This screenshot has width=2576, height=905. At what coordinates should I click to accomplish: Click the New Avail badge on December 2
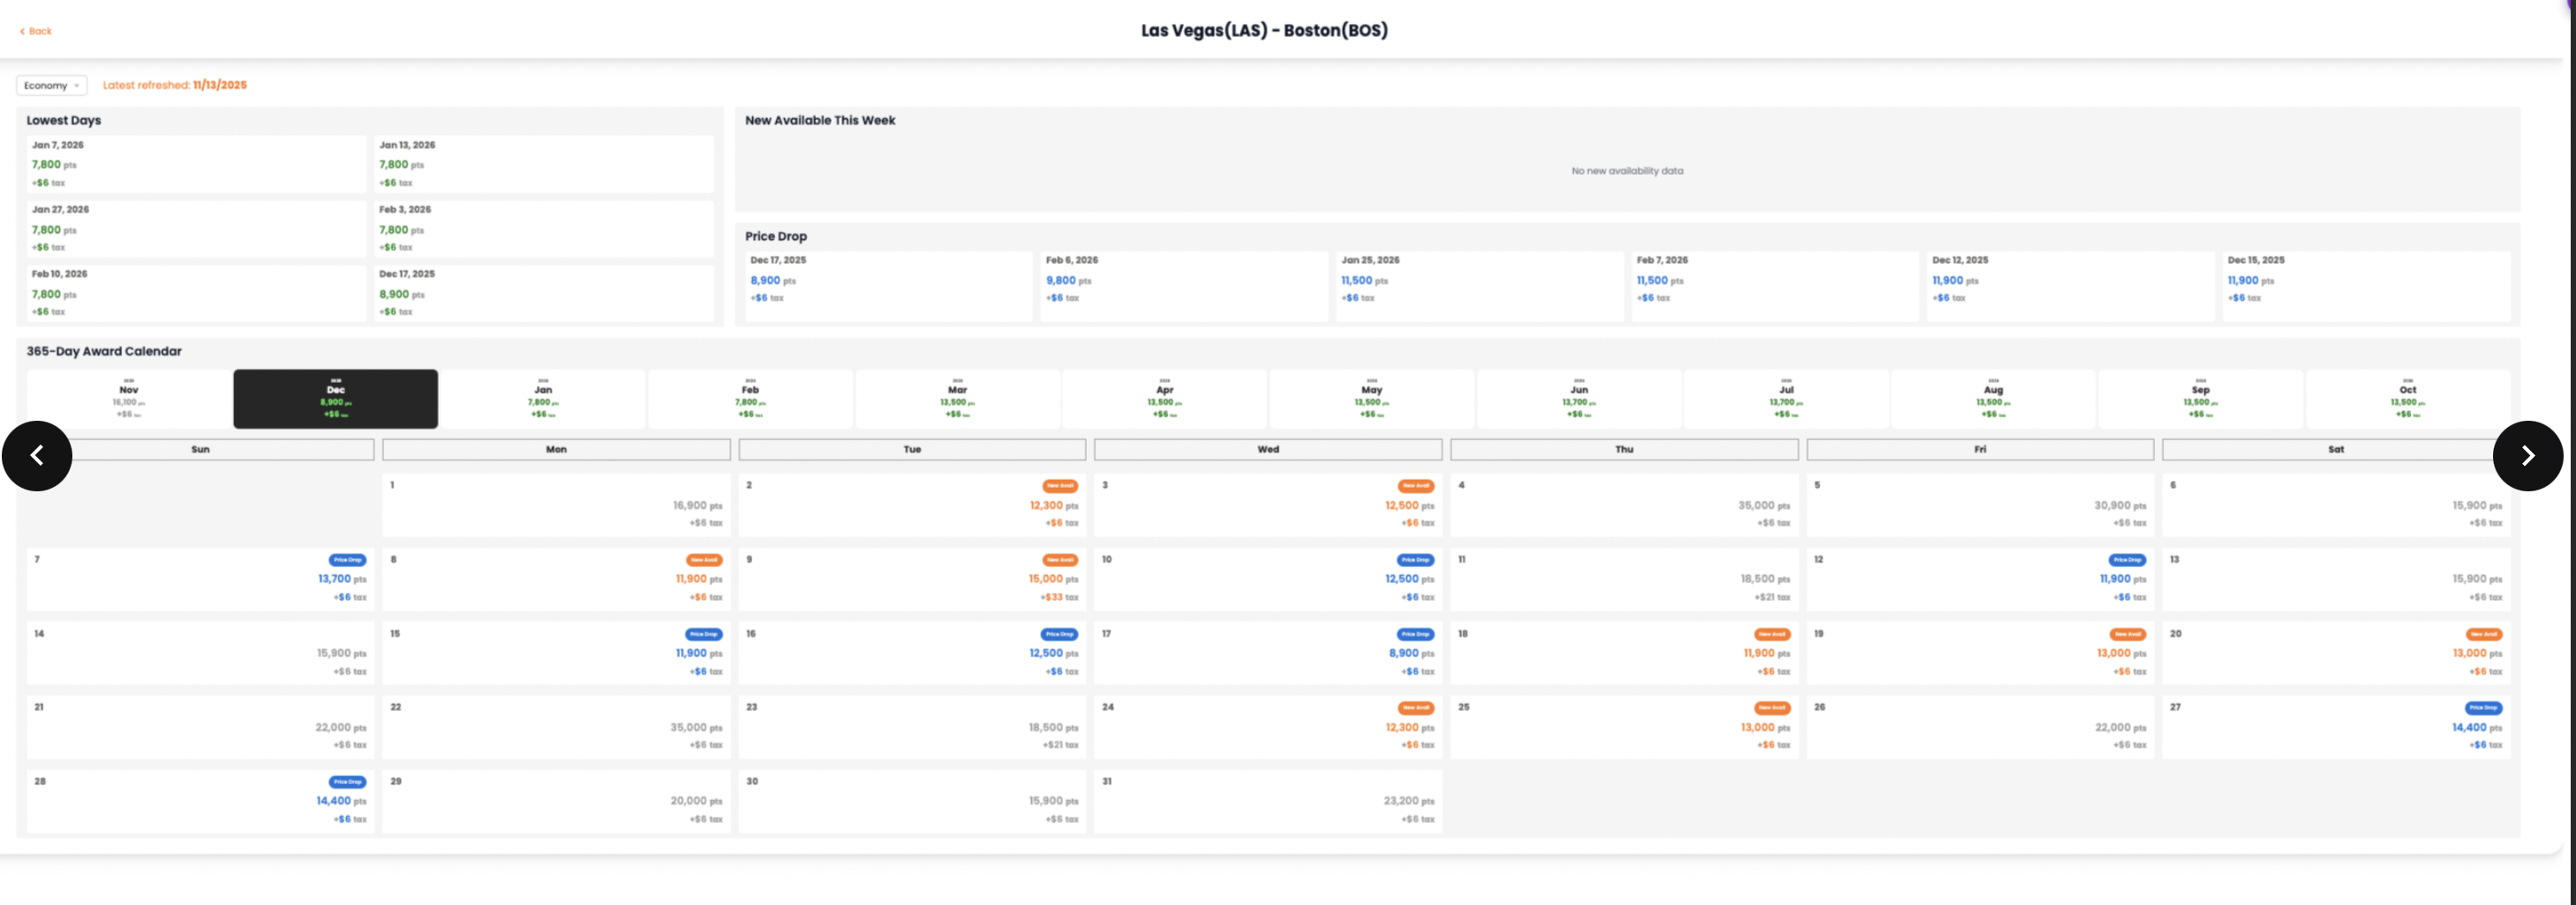pyautogui.click(x=1059, y=487)
